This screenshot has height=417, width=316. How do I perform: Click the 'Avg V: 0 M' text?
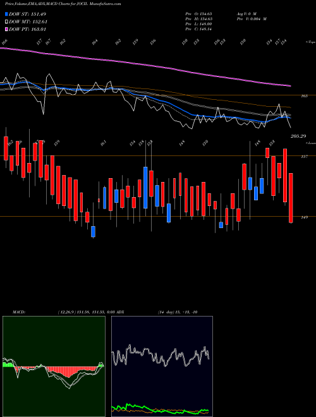point(246,13)
